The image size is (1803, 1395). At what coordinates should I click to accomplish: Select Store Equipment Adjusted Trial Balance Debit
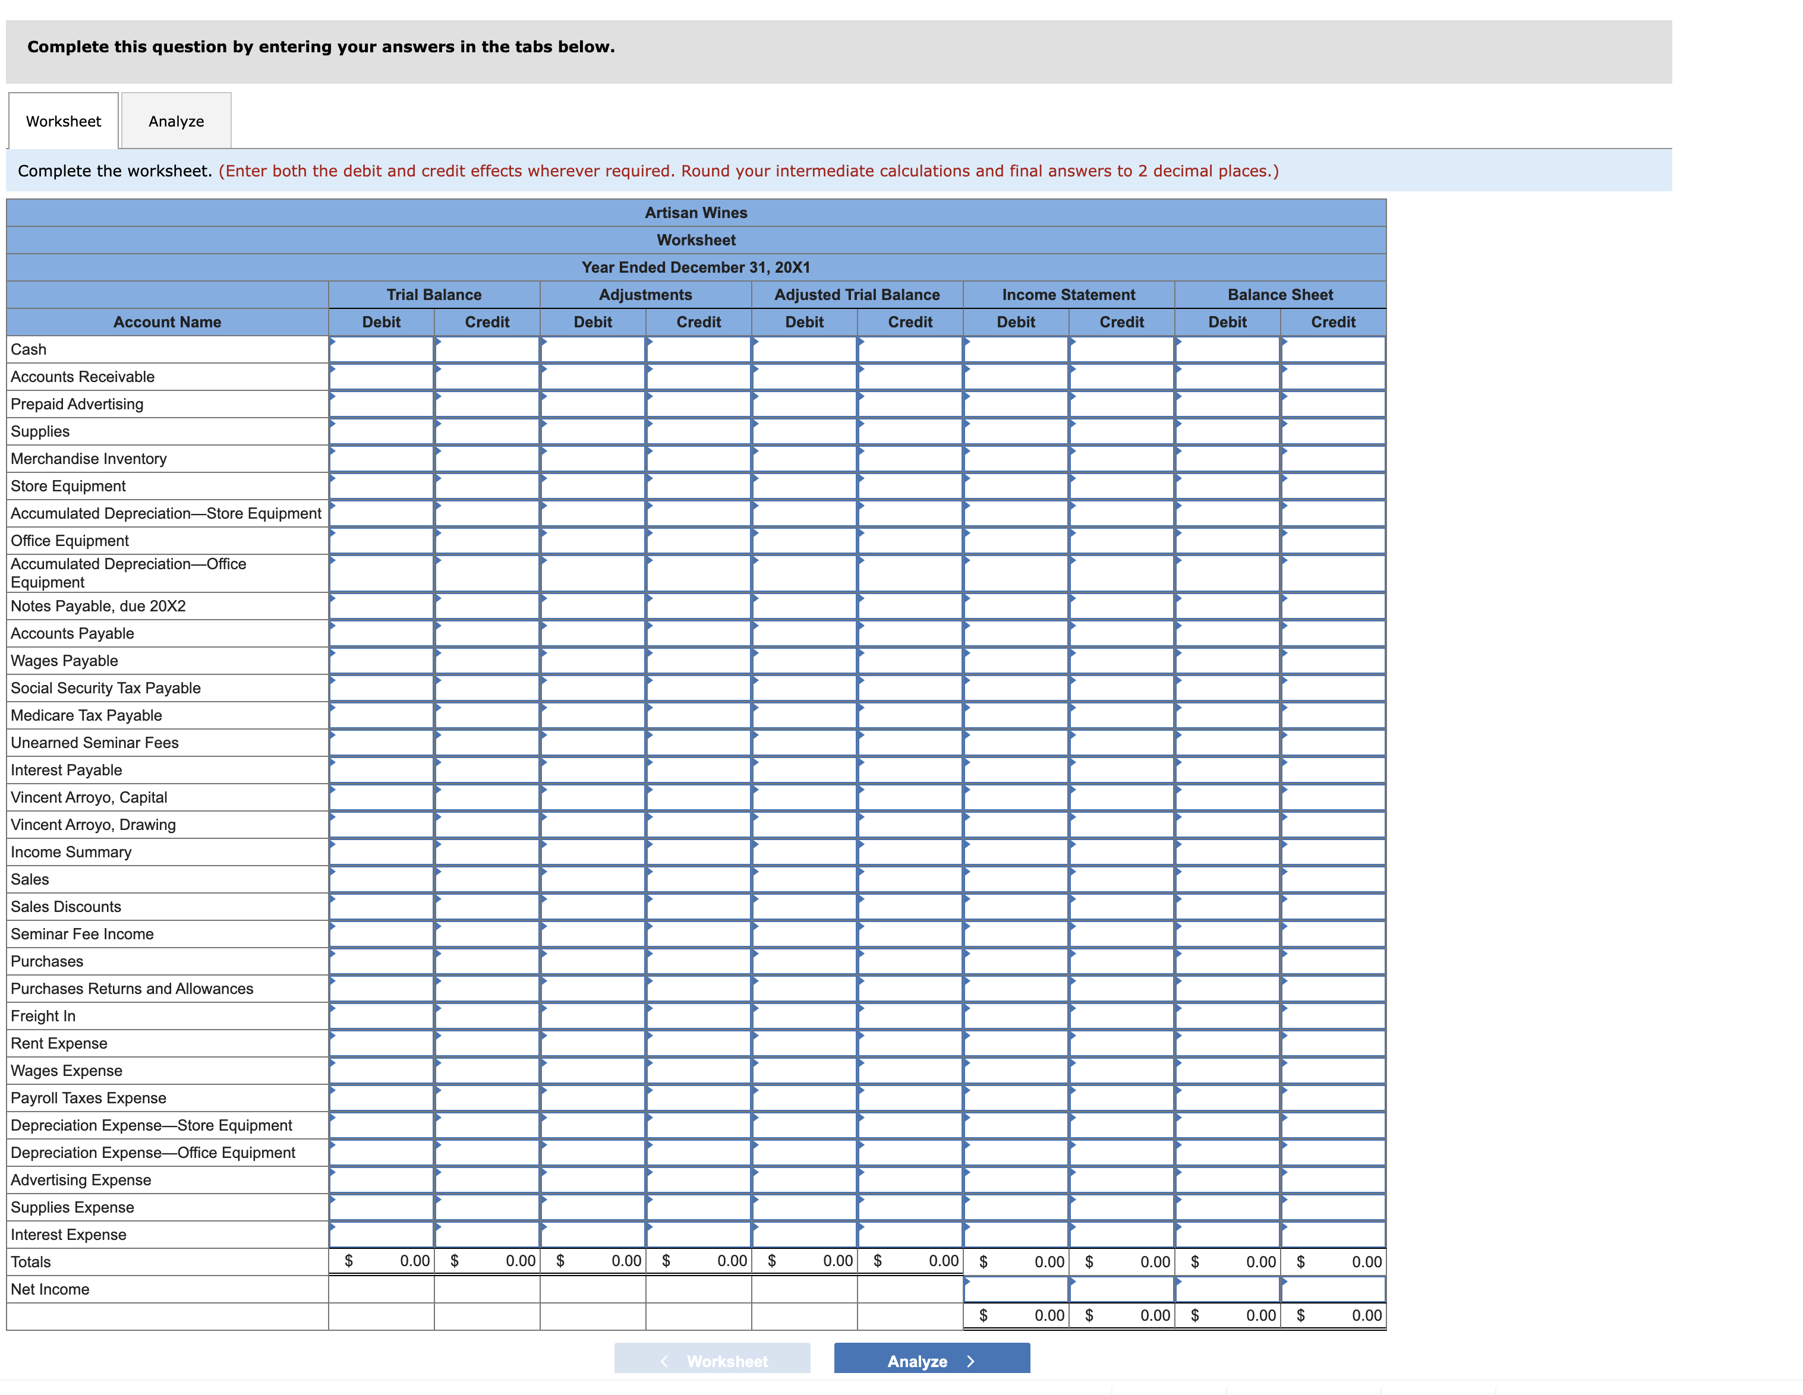(804, 485)
